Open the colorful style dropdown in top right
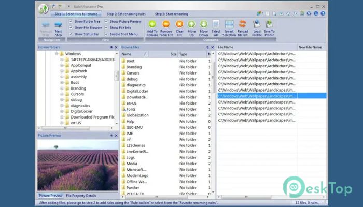Screen dimensions: 363x207 click(260, 13)
